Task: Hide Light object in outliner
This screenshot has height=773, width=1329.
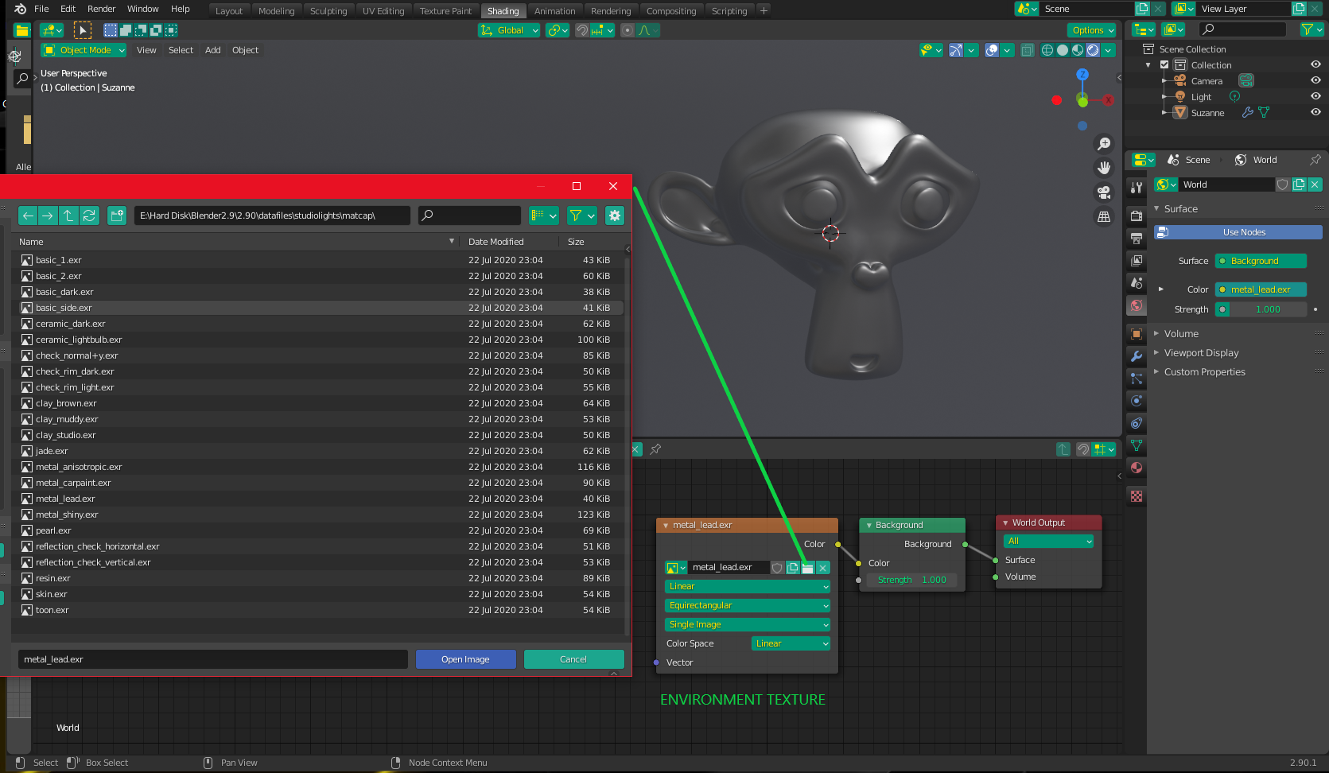Action: 1315,97
